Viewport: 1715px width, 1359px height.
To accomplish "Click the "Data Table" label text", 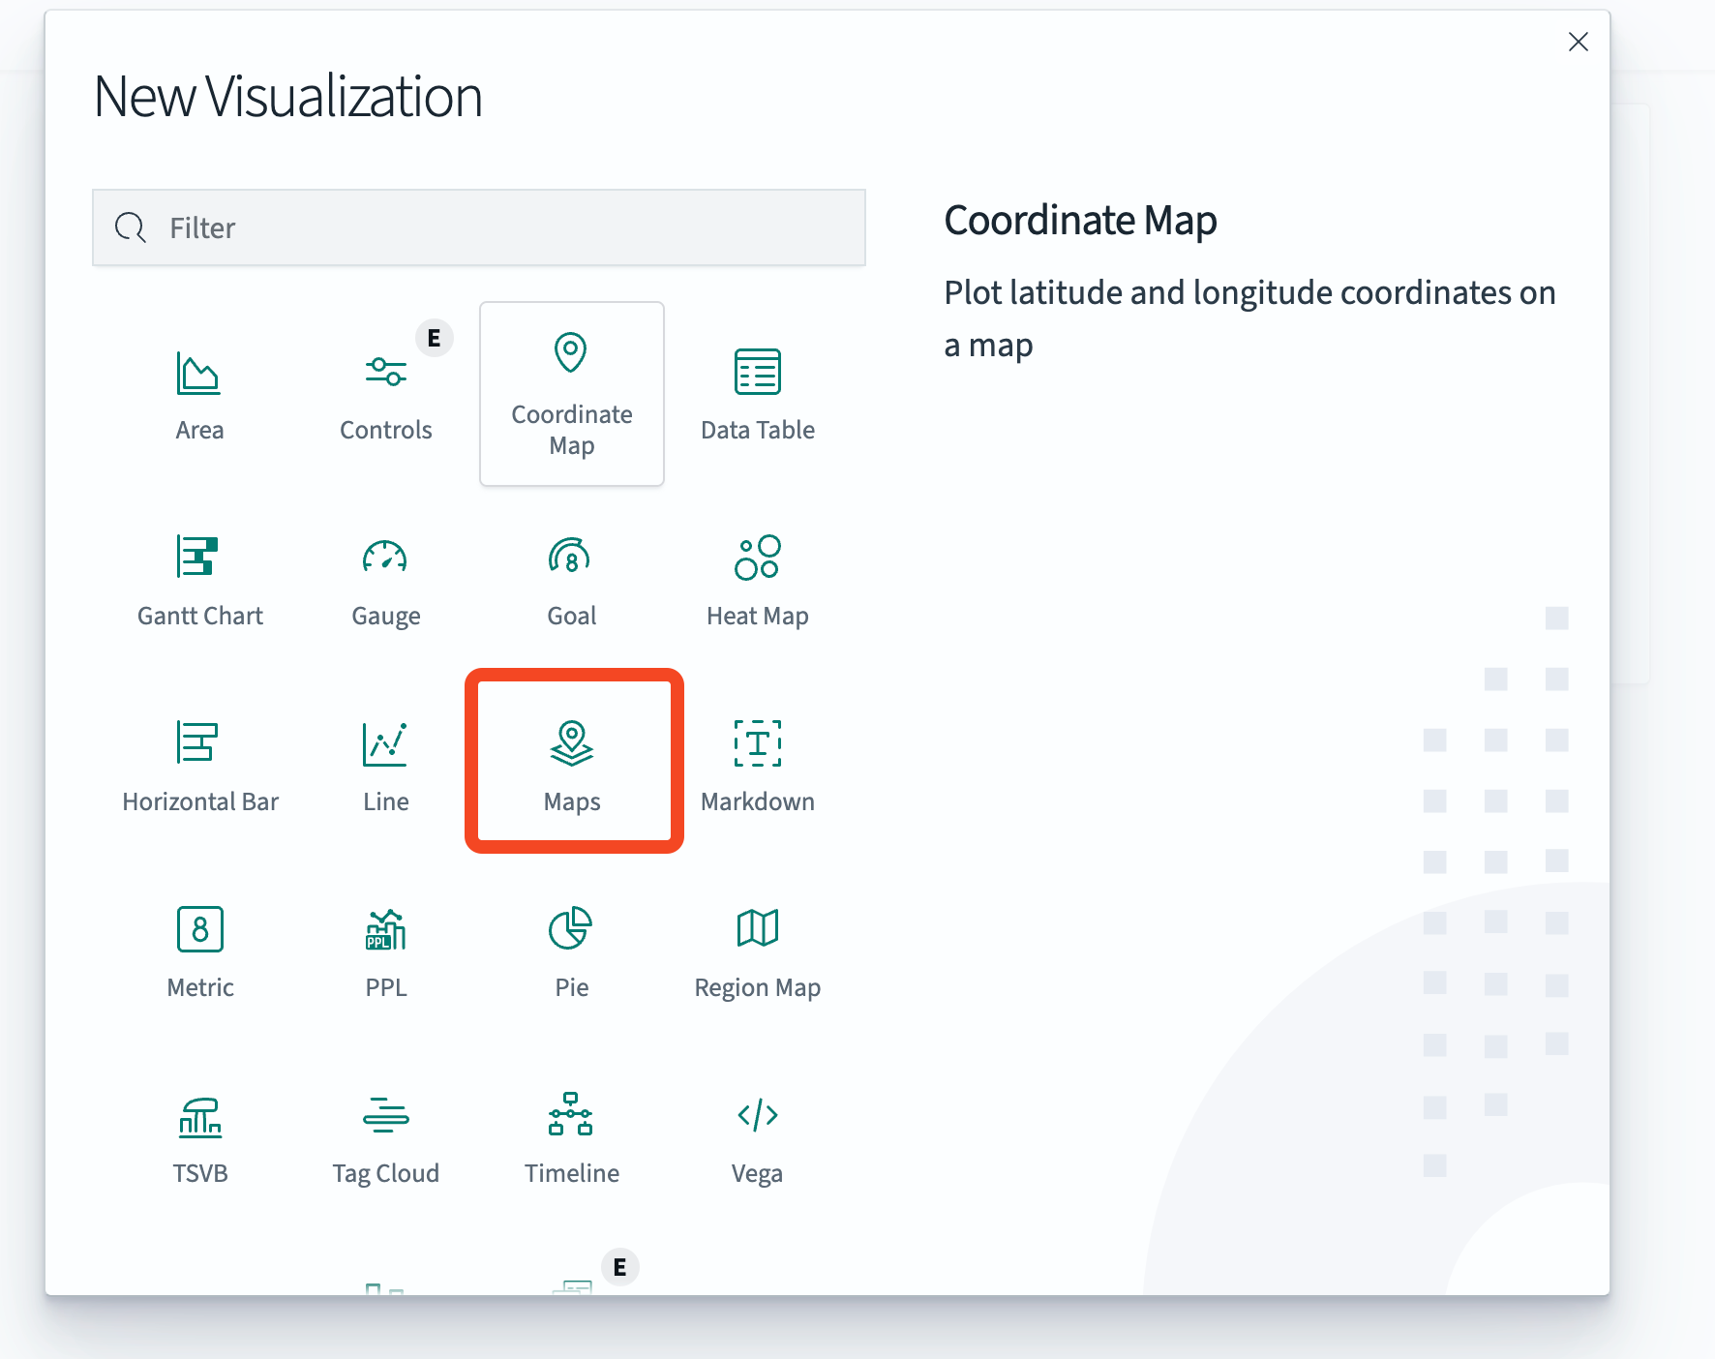I will 757,430.
